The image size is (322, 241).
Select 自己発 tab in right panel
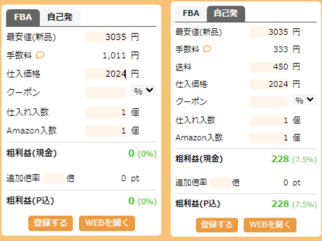click(226, 13)
